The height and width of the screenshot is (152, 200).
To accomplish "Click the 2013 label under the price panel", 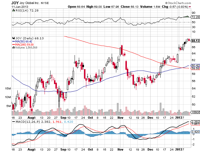I will (x=179, y=118).
